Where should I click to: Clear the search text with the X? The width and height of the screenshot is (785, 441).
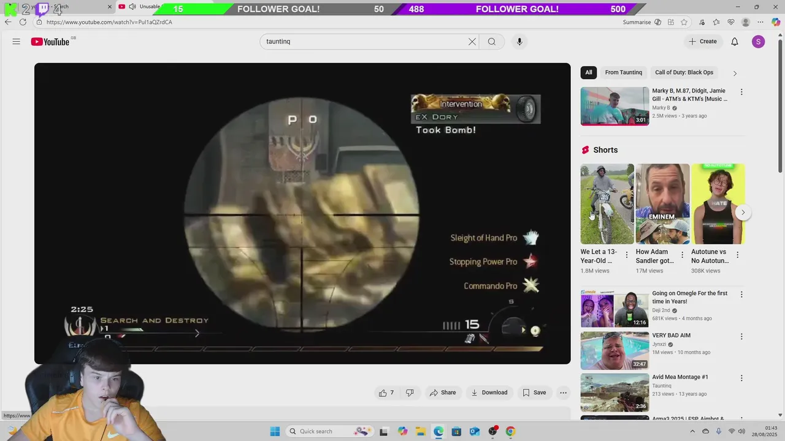click(x=472, y=42)
